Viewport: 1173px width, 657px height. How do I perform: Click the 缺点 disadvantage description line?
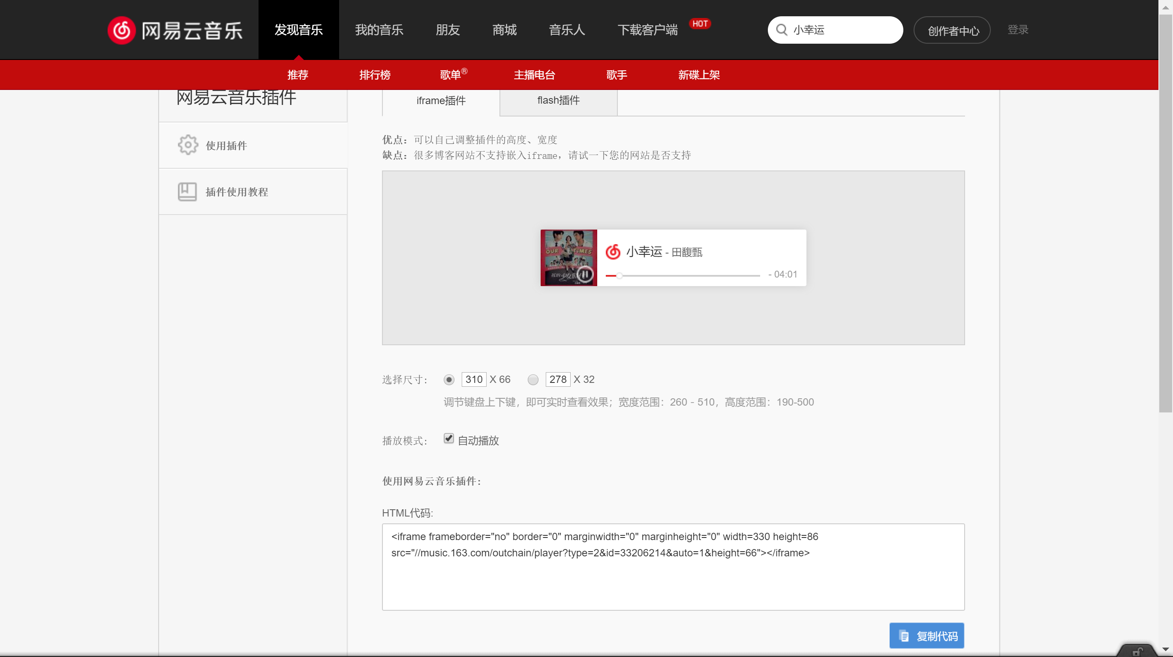click(x=536, y=155)
